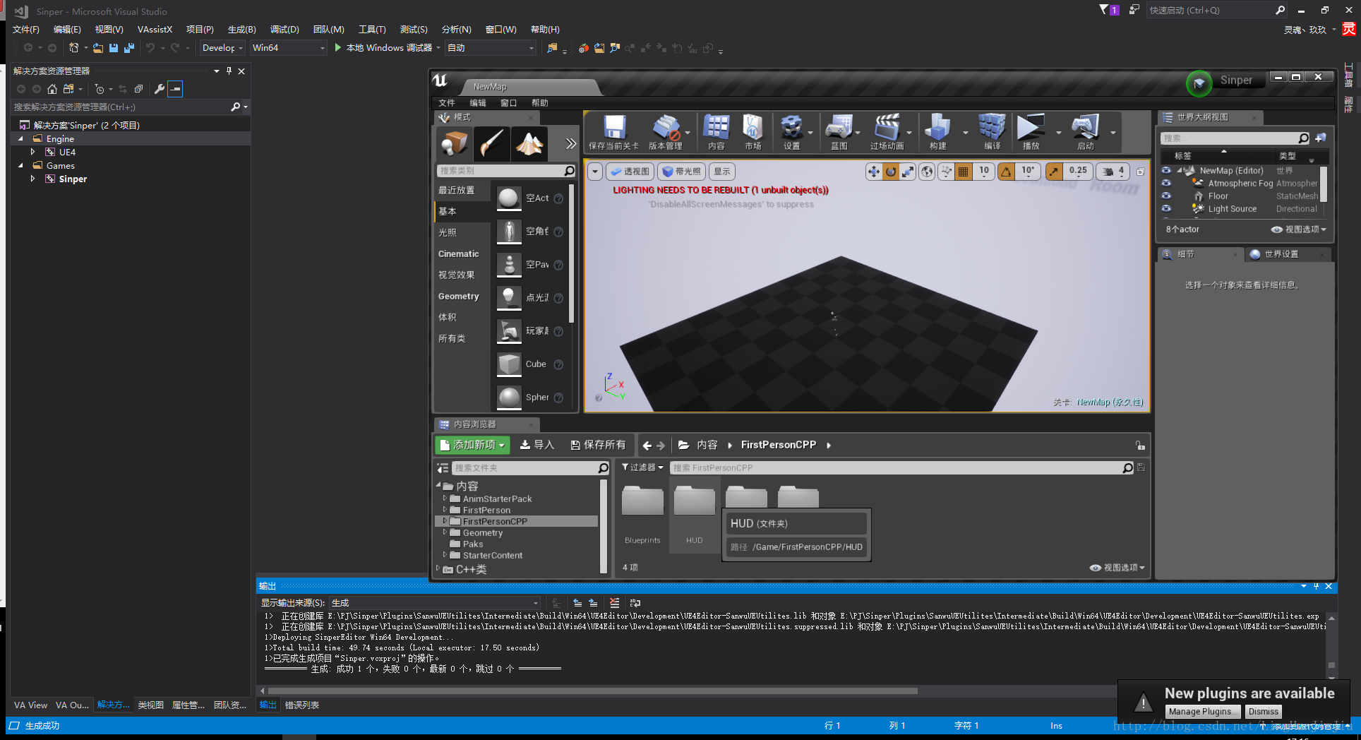1361x740 pixels.
Task: Open viewport options dropdown arrow
Action: pos(594,172)
